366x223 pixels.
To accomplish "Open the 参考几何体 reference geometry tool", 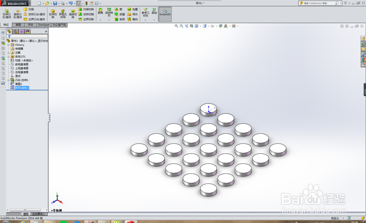I will click(x=145, y=12).
